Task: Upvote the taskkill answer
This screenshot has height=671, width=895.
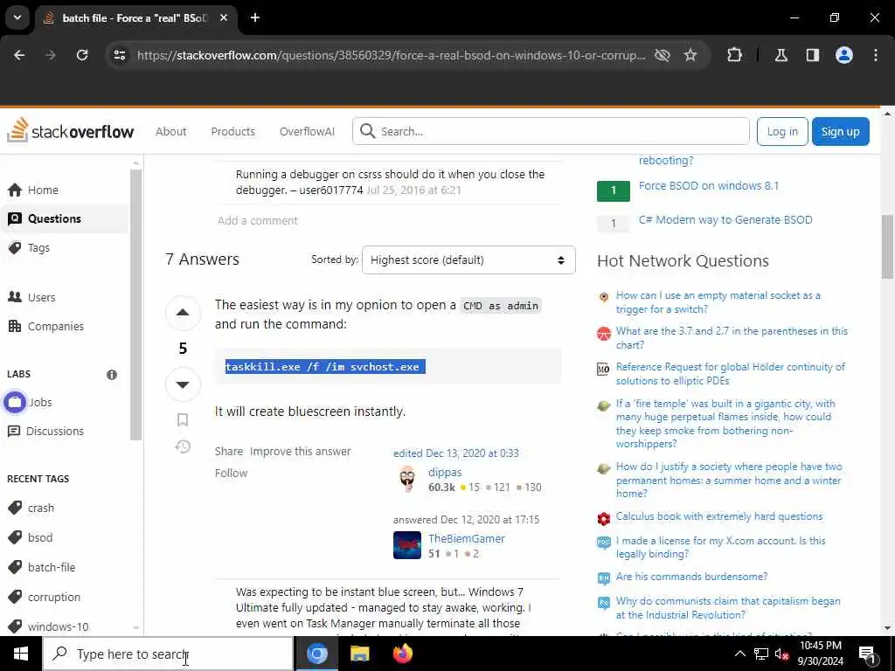Action: [x=183, y=312]
